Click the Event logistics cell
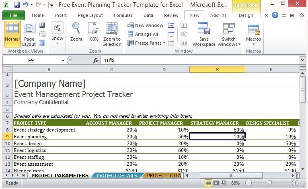The image size is (308, 189). [x=49, y=150]
